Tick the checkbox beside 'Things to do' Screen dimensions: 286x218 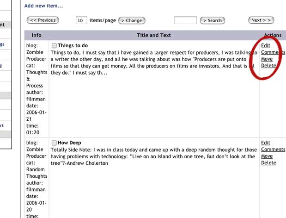pyautogui.click(x=54, y=46)
